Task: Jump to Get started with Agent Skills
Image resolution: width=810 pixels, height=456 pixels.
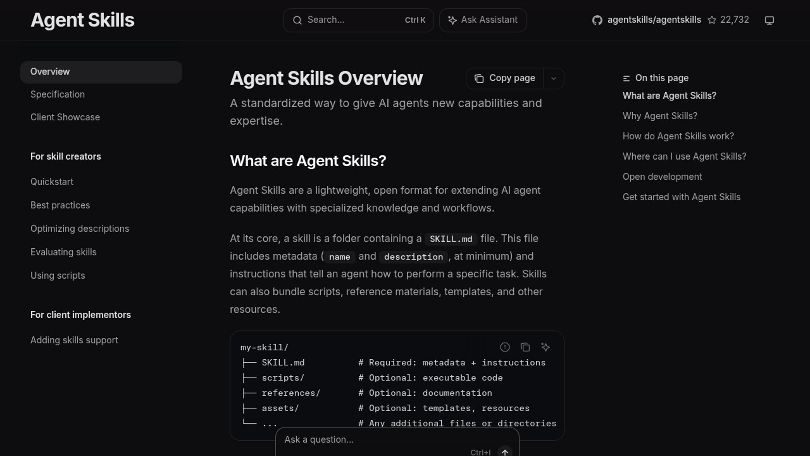Action: click(x=682, y=197)
